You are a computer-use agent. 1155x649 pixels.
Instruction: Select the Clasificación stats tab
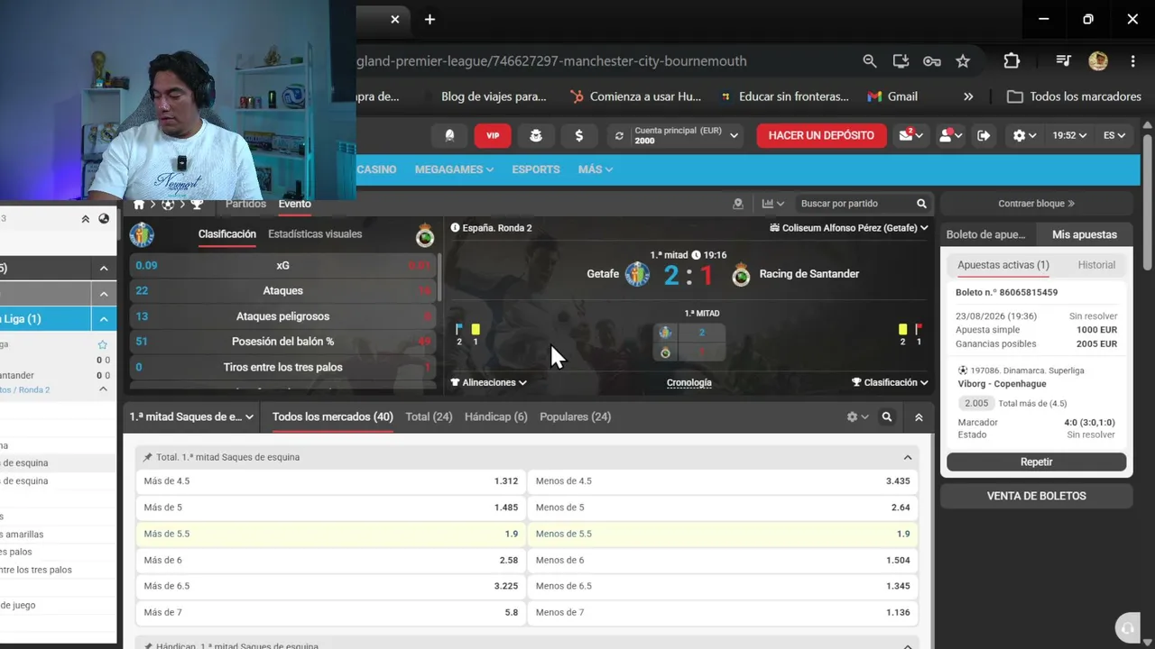click(x=227, y=234)
